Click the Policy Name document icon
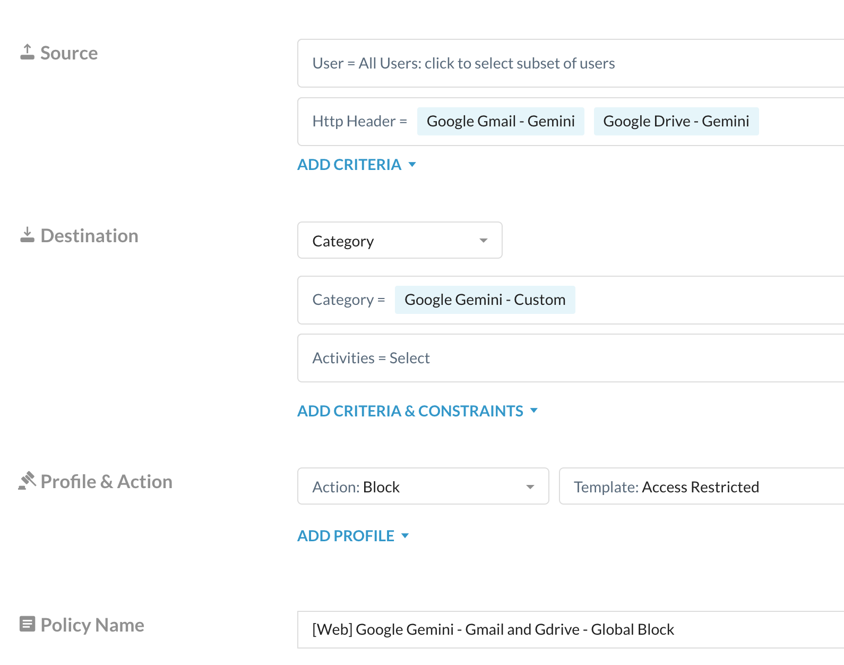Screen dimensions: 844x665 click(x=27, y=624)
